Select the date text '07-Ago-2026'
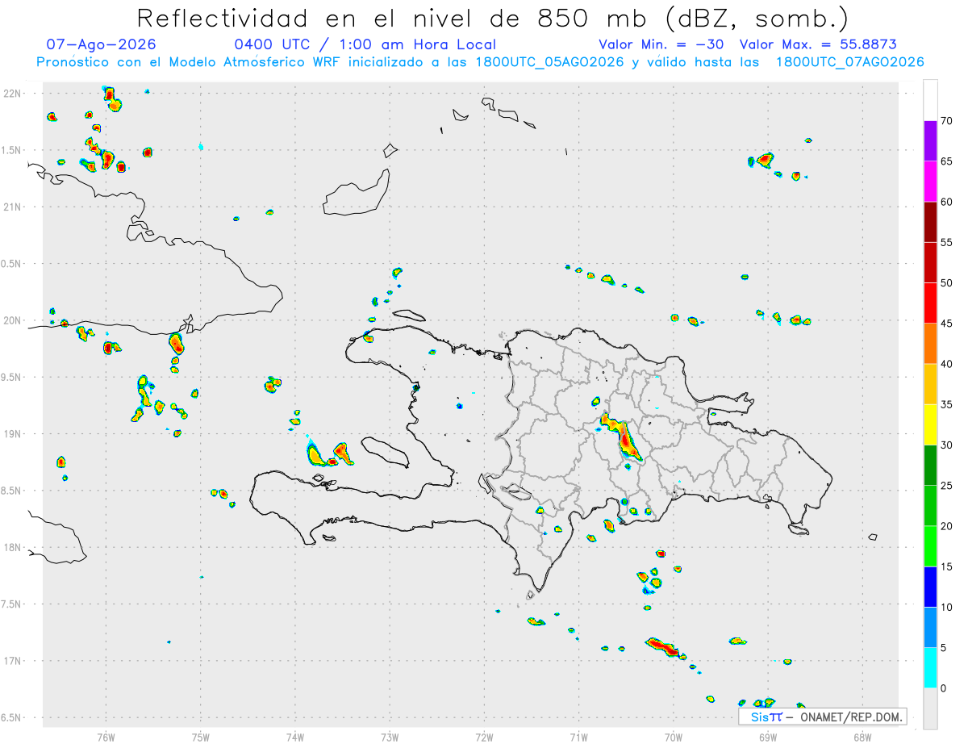 pos(101,44)
